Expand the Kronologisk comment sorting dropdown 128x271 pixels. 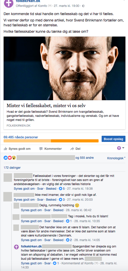click(116, 158)
